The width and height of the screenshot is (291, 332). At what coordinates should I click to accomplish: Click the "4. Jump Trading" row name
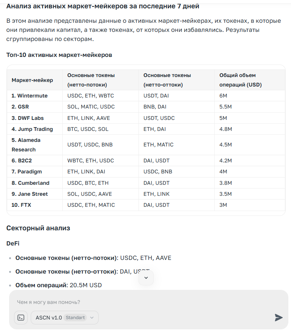[x=32, y=129]
